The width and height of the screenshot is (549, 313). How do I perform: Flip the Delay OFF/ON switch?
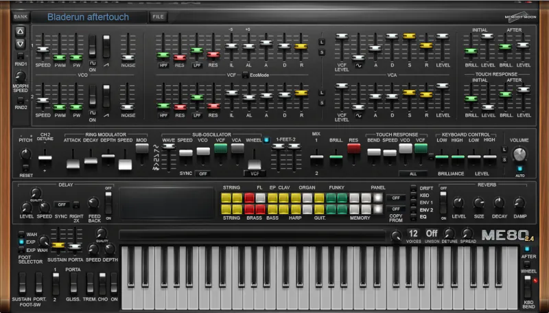point(108,203)
